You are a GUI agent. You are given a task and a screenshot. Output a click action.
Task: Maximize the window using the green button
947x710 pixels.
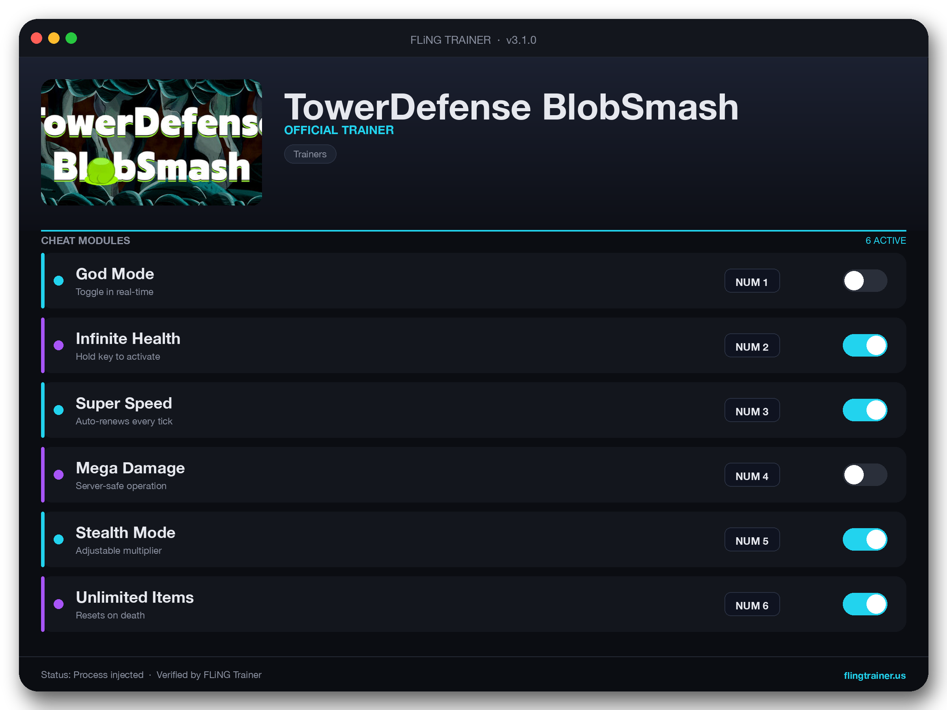coord(71,38)
